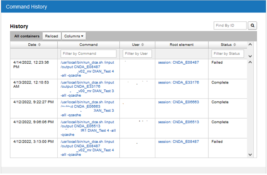267x175 pixels.
Task: Click header scroll up chevron
Action: click(250, 44)
